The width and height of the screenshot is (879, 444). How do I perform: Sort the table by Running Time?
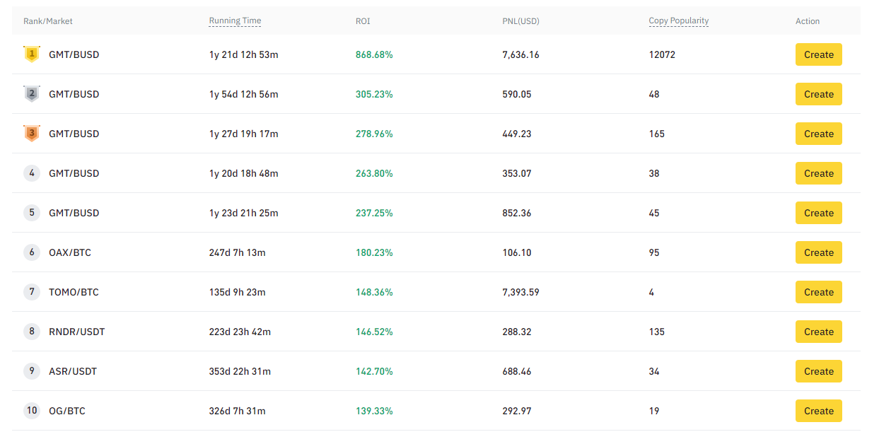234,21
